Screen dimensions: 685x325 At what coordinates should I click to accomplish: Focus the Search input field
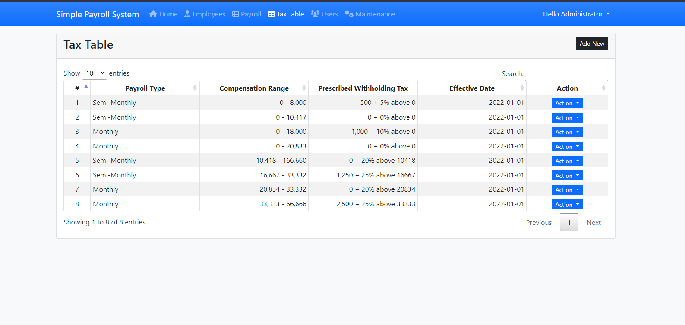click(566, 73)
